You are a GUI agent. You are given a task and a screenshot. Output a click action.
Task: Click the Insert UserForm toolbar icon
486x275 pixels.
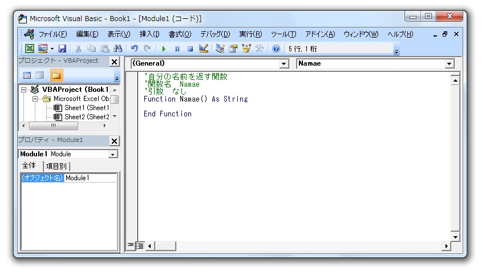tap(42, 48)
